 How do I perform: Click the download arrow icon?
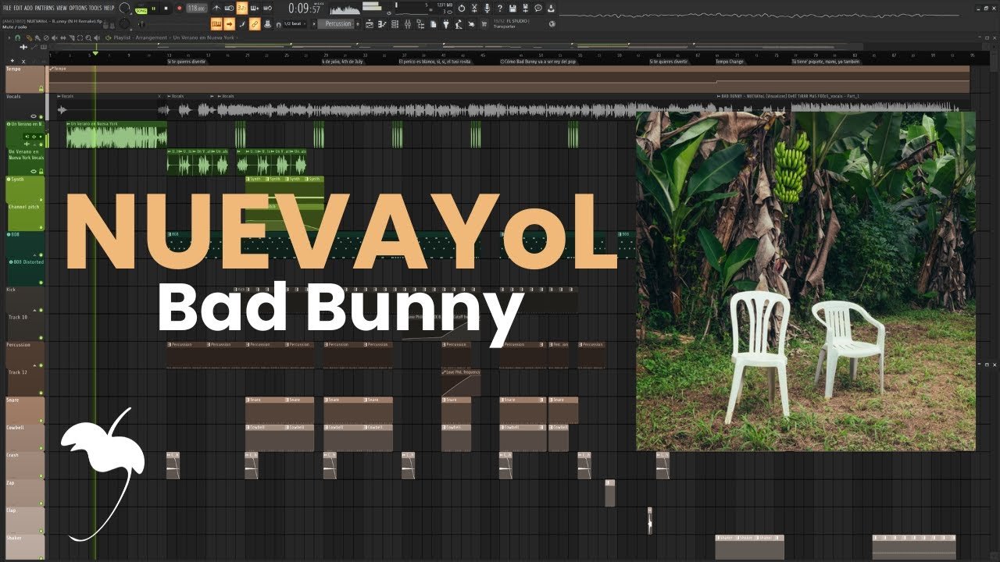pyautogui.click(x=551, y=8)
